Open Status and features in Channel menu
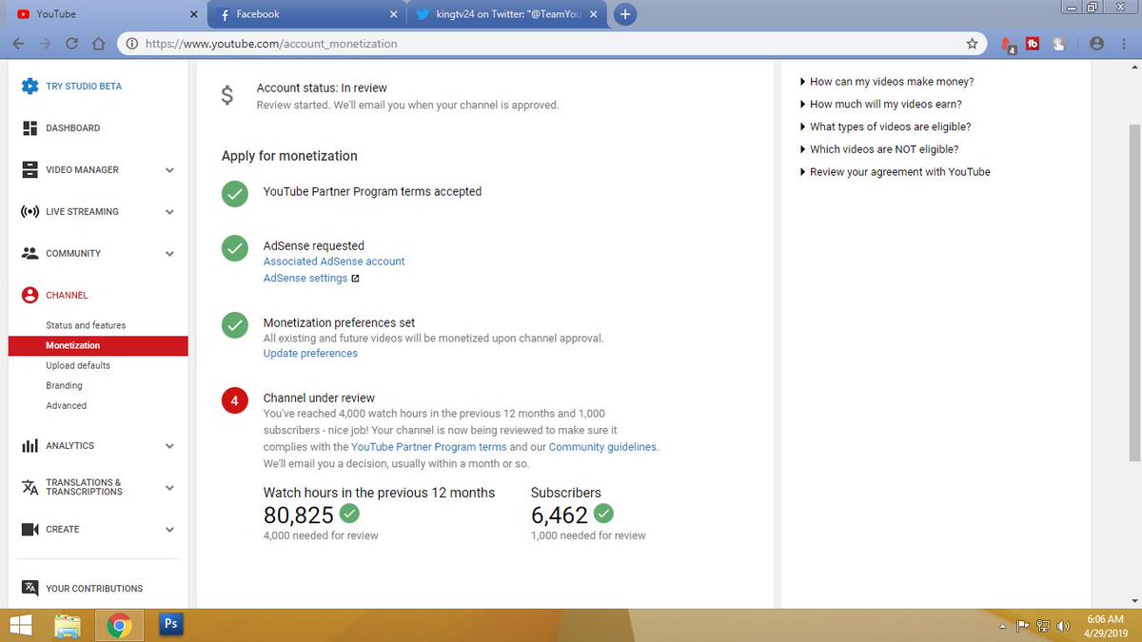Image resolution: width=1142 pixels, height=642 pixels. (x=86, y=325)
